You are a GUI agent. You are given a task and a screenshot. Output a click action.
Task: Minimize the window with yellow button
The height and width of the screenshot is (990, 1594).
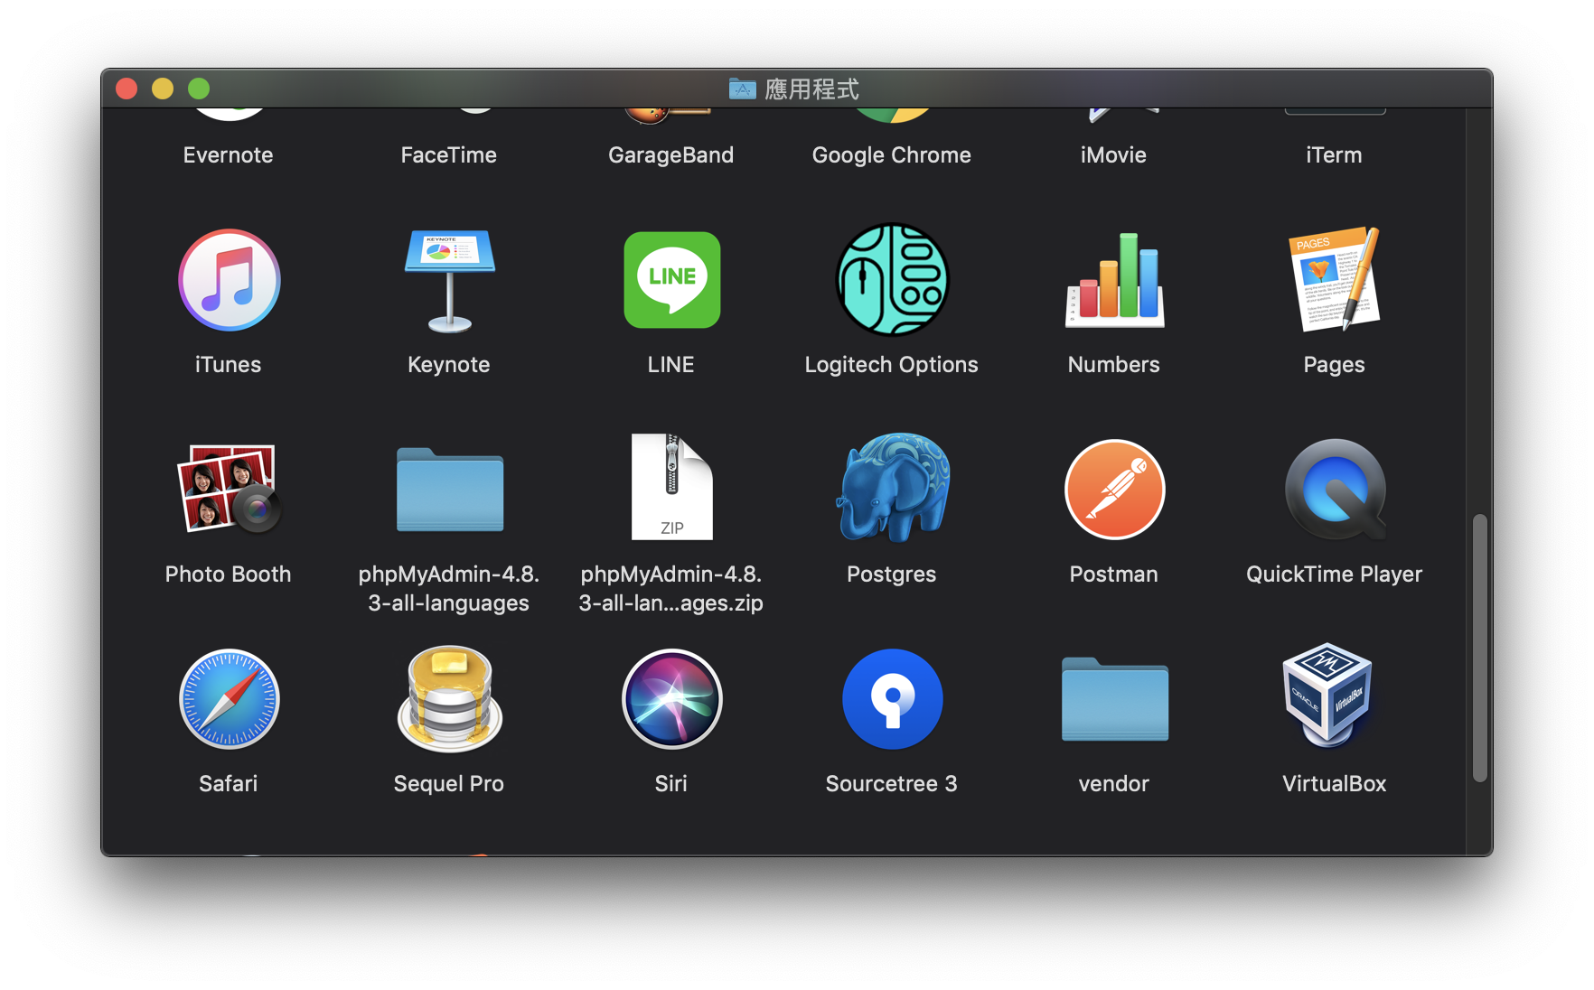[163, 89]
